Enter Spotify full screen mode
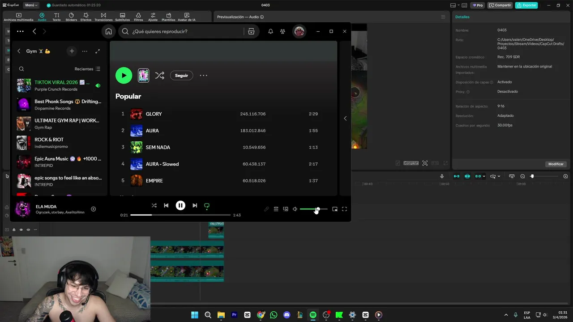The width and height of the screenshot is (573, 322). point(344,209)
